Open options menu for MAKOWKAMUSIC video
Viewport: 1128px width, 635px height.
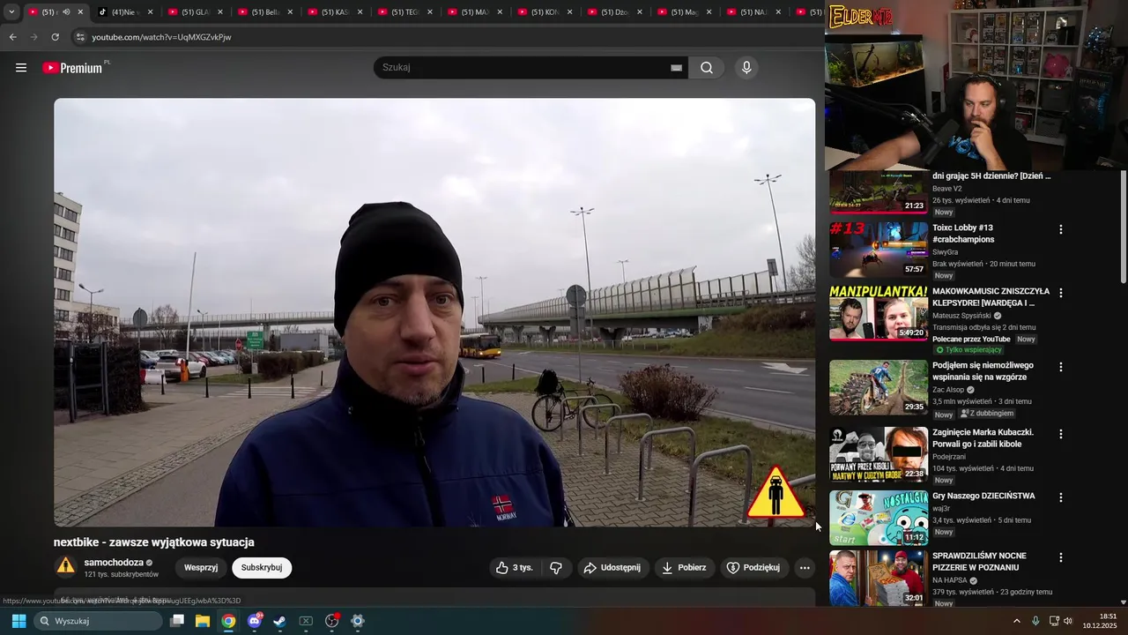tap(1061, 293)
